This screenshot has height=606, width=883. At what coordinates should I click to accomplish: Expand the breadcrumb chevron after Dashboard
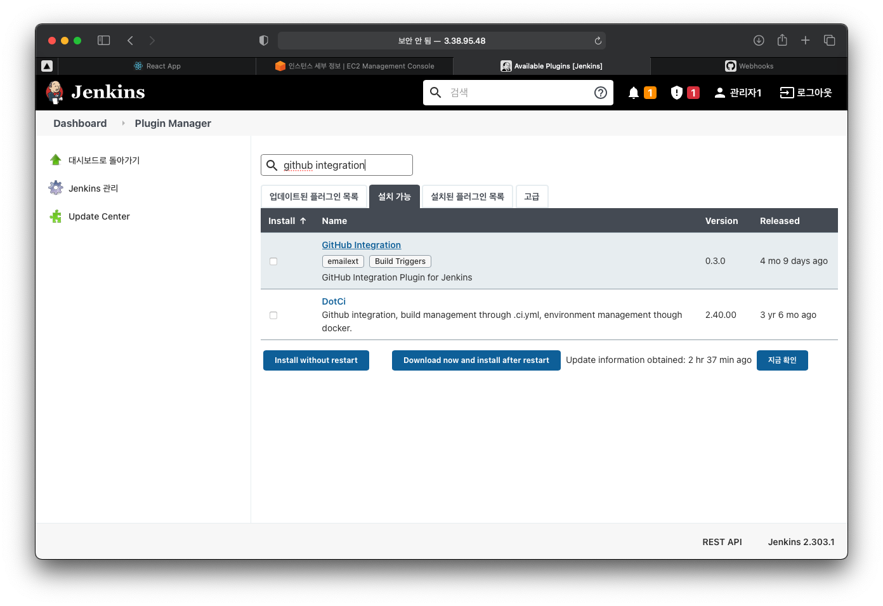coord(123,123)
